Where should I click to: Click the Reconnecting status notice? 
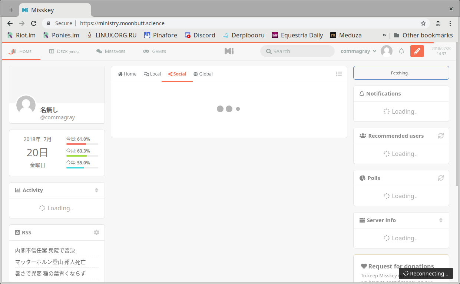[426, 274]
